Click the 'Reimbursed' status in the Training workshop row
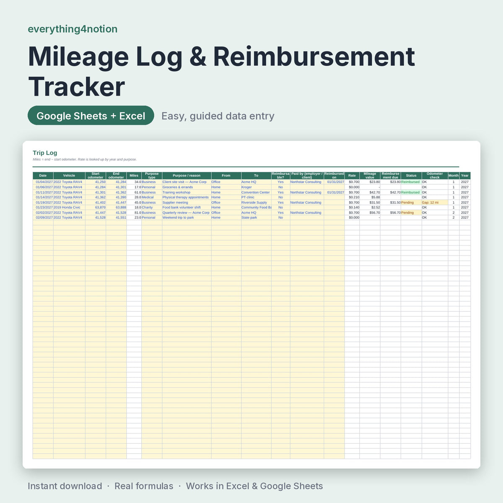 [411, 192]
